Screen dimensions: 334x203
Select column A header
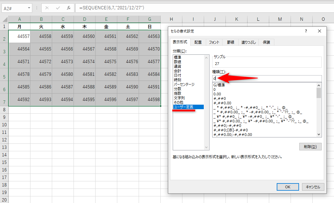click(19, 19)
